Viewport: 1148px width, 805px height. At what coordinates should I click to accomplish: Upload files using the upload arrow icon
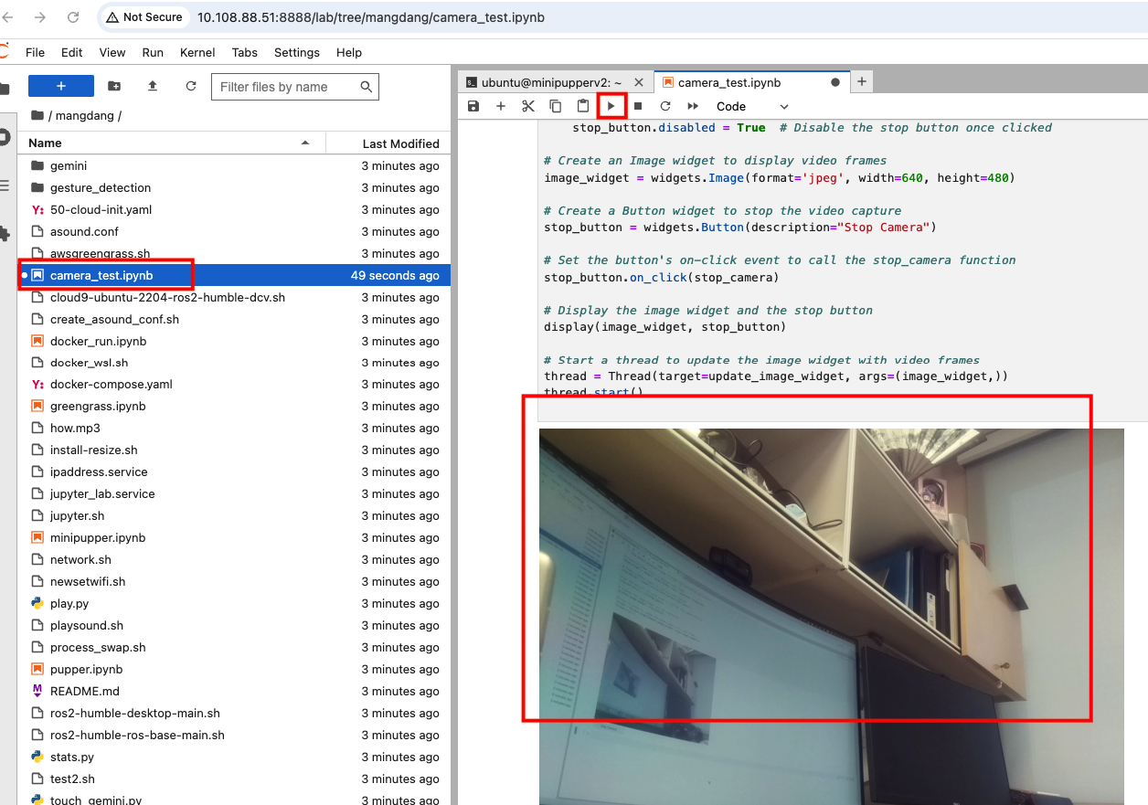pos(153,86)
